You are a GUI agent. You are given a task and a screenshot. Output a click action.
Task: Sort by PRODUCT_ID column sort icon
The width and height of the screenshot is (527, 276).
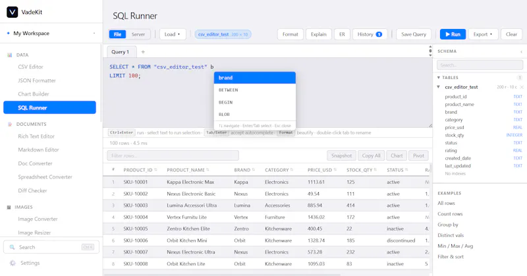[x=155, y=170]
